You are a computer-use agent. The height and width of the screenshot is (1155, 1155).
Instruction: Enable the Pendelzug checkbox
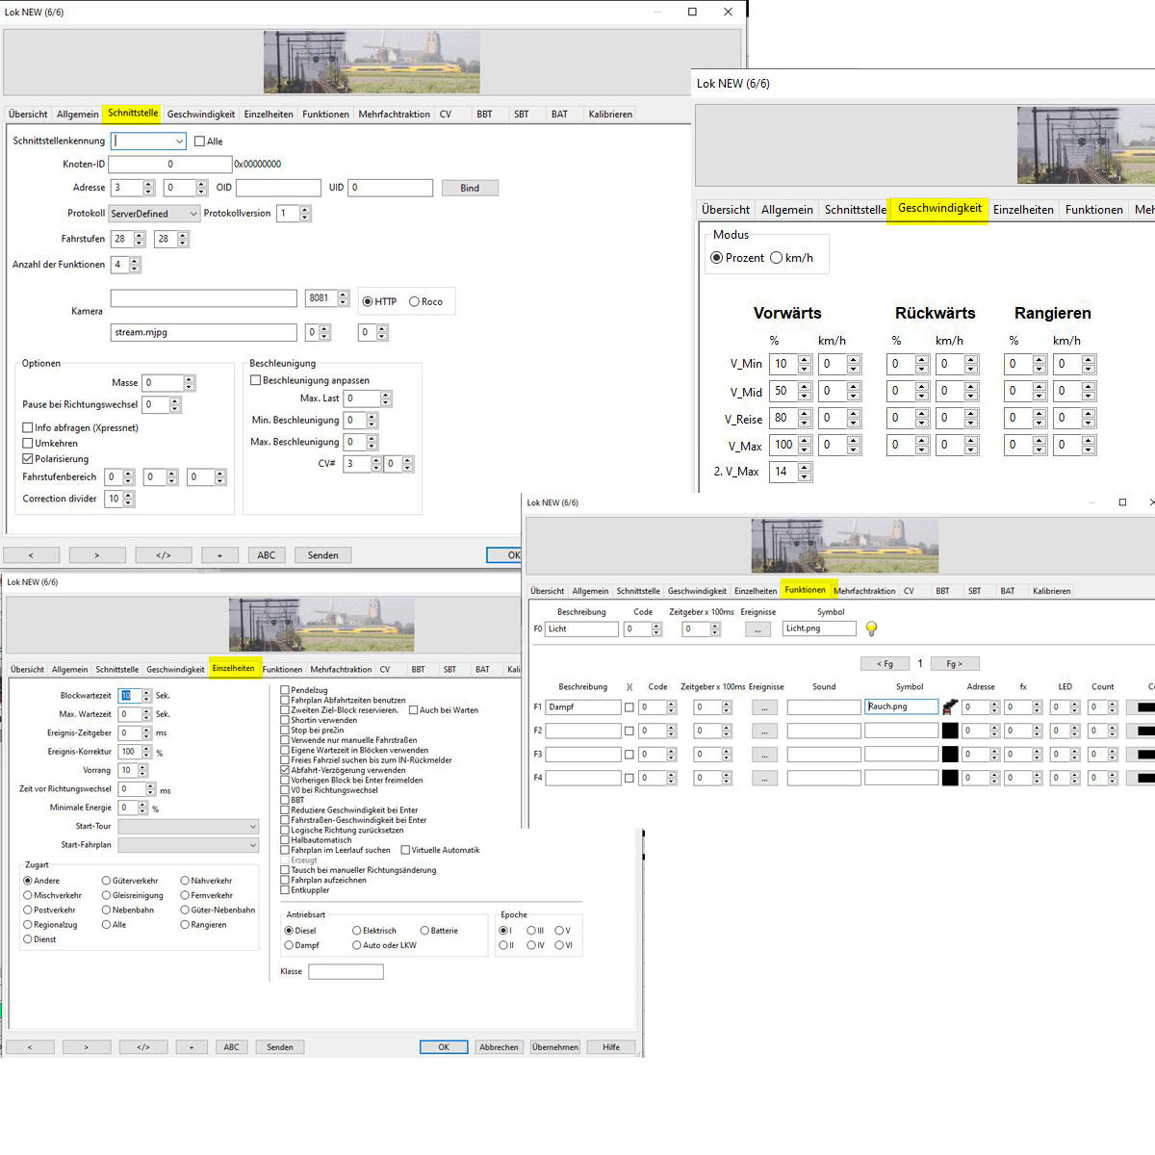click(285, 690)
